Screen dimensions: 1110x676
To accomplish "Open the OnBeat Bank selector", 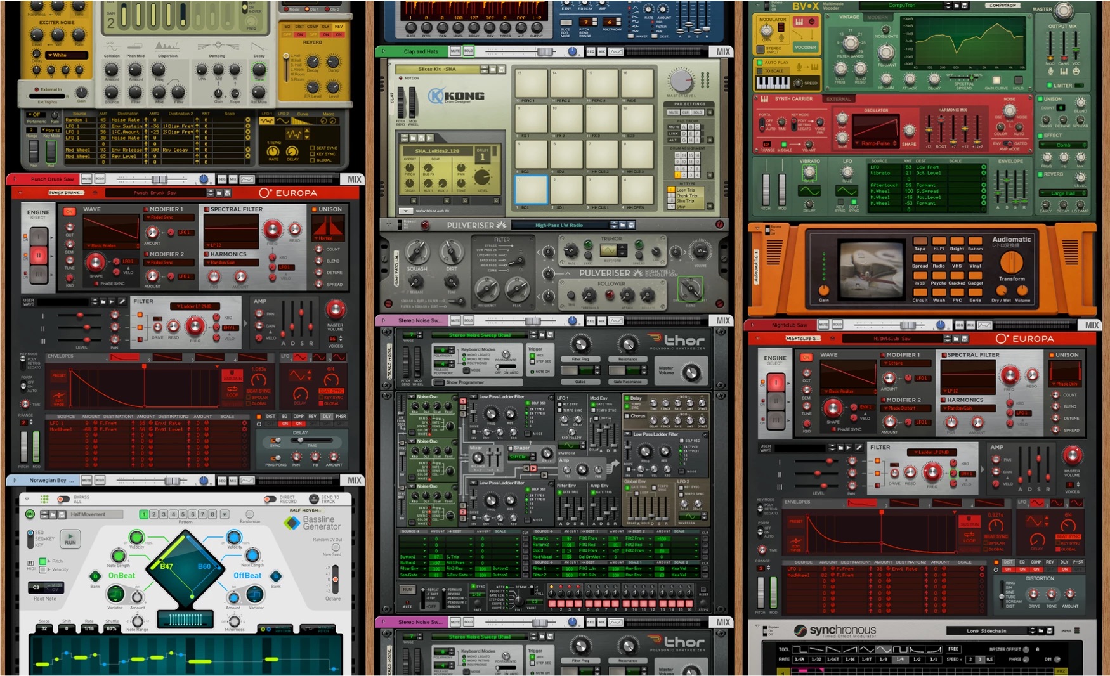I will 95,576.
